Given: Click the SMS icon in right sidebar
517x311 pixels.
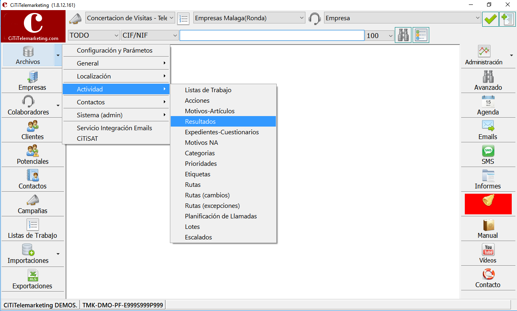Looking at the screenshot, I should [x=488, y=151].
